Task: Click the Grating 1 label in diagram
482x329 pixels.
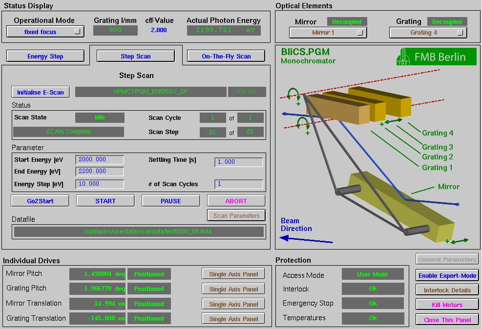Action: 437,168
